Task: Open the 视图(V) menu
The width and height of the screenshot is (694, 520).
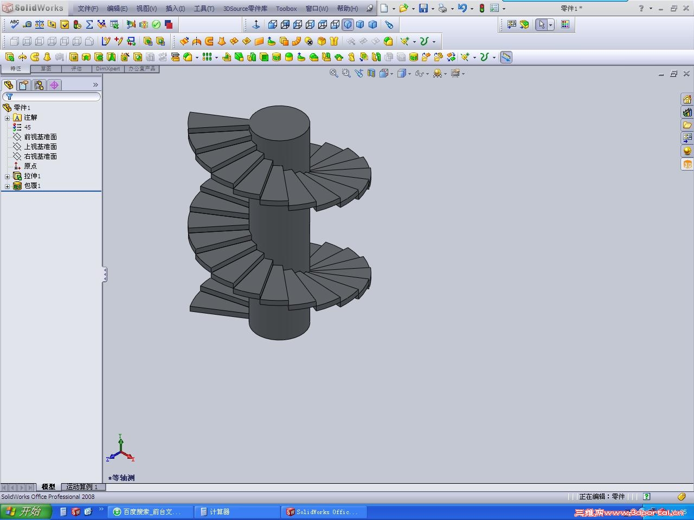Action: 146,9
